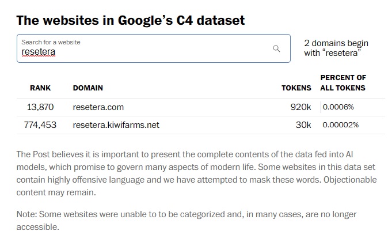
Task: Focus the Search for a website field
Action: [154, 48]
